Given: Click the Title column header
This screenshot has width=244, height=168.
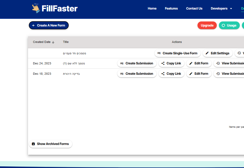Looking at the screenshot, I should pos(66,42).
